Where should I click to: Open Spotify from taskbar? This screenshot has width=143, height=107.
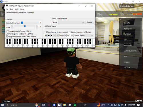coord(75,105)
